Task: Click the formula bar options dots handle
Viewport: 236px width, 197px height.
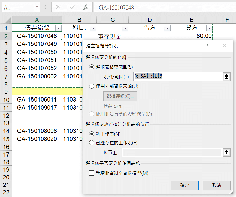Action: pos(45,7)
